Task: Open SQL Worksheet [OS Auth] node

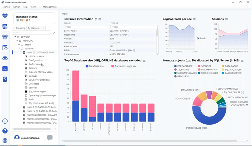Action: coord(41,103)
